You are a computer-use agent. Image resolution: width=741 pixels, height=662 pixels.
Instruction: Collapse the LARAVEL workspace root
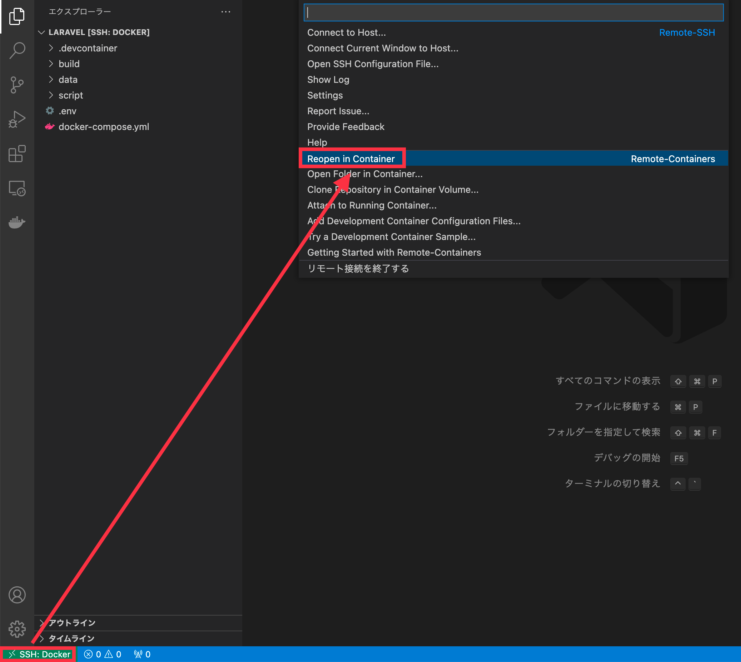pos(99,32)
